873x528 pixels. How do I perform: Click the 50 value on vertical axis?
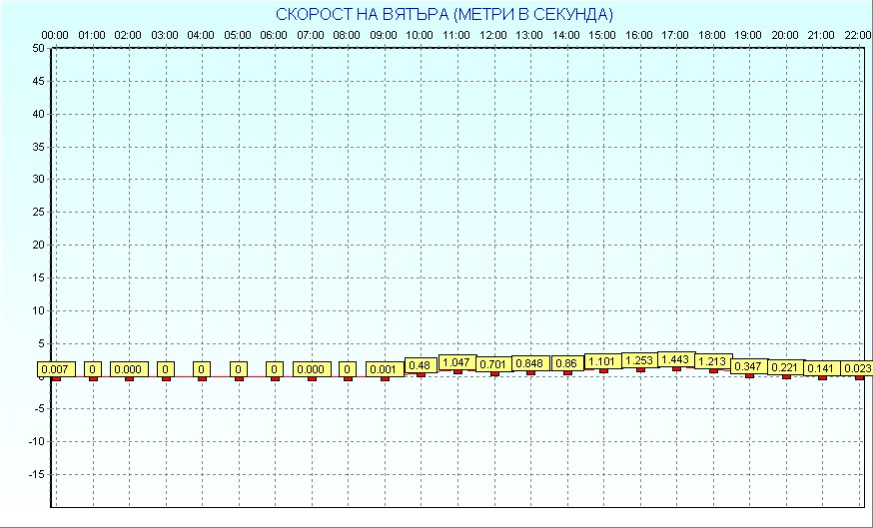coord(38,48)
